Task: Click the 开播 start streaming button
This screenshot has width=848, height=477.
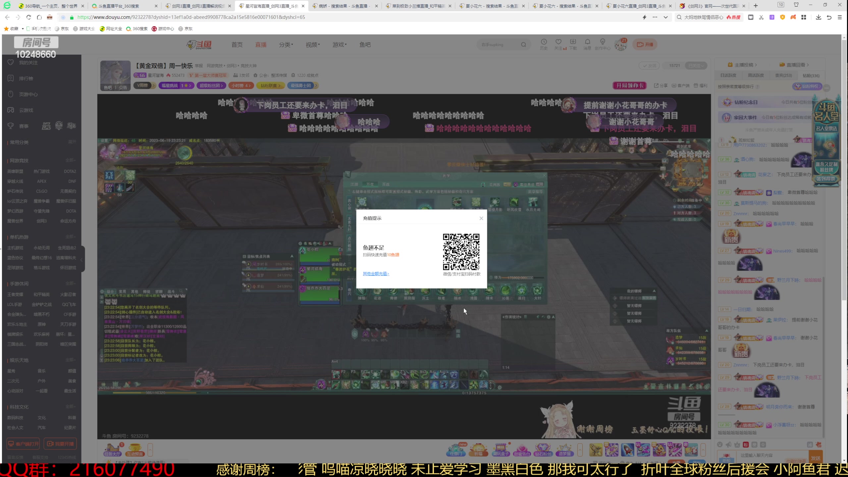Action: click(645, 44)
